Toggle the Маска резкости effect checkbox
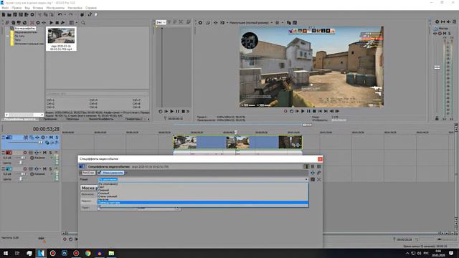459x258 pixels. point(99,173)
